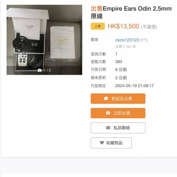Click the expiry date 2024-05-19 21:08:17
Image resolution: width=177 pixels, height=177 pixels.
click(135, 86)
